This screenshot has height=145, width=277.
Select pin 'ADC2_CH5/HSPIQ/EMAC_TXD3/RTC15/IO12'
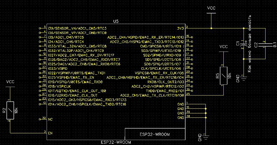coord(147,42)
